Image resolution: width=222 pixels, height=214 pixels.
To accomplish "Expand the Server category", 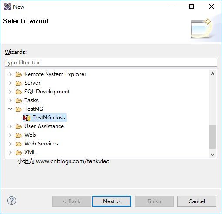I will point(10,83).
